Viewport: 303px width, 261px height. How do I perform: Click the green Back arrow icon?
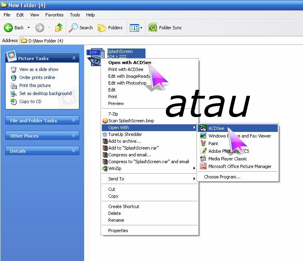8,28
